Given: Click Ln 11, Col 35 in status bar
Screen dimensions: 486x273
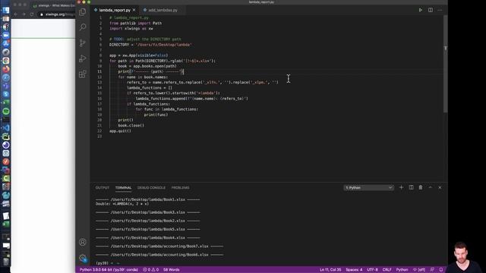Looking at the screenshot, I should (x=330, y=270).
